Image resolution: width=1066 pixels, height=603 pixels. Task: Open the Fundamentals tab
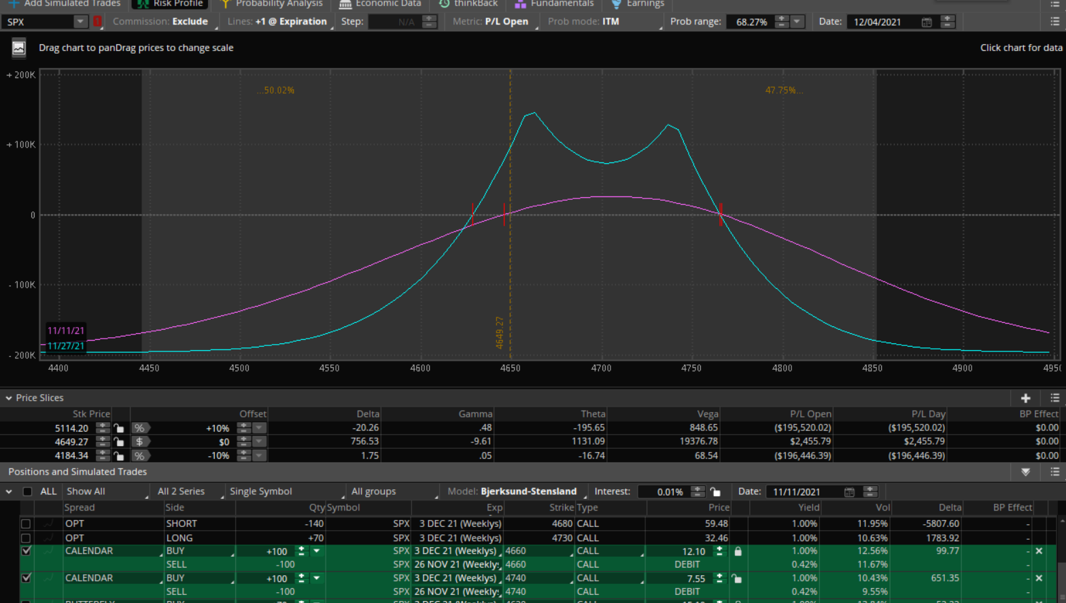point(553,4)
